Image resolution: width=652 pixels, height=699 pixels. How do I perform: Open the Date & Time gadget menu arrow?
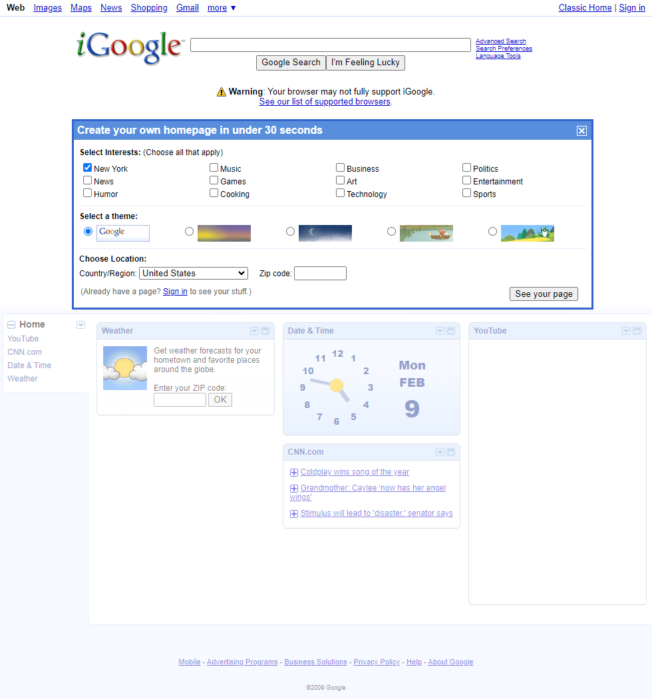440,331
